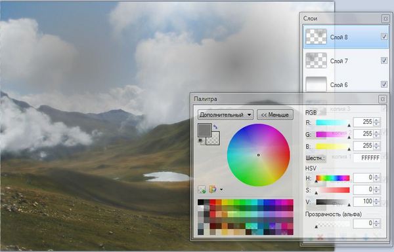Adjust the R red channel slider

coord(332,122)
